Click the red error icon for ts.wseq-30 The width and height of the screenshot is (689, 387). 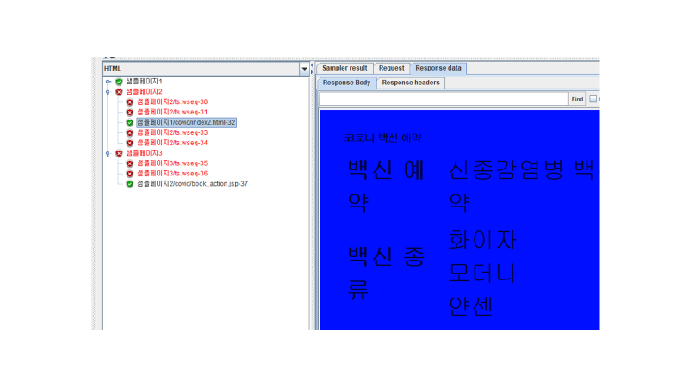[130, 102]
